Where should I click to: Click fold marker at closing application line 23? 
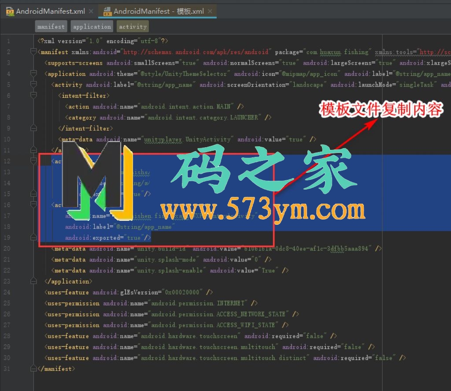point(33,281)
